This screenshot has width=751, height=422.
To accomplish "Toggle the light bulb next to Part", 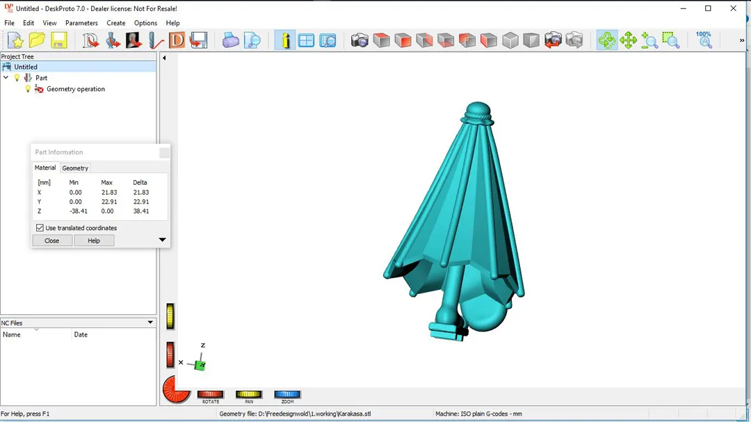I will pos(17,78).
